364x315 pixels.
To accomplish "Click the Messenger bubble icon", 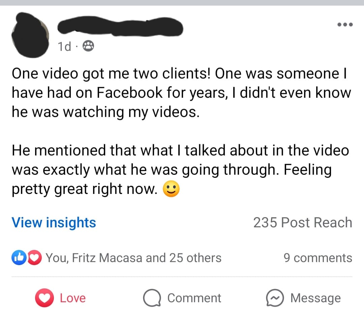I will pyautogui.click(x=275, y=298).
